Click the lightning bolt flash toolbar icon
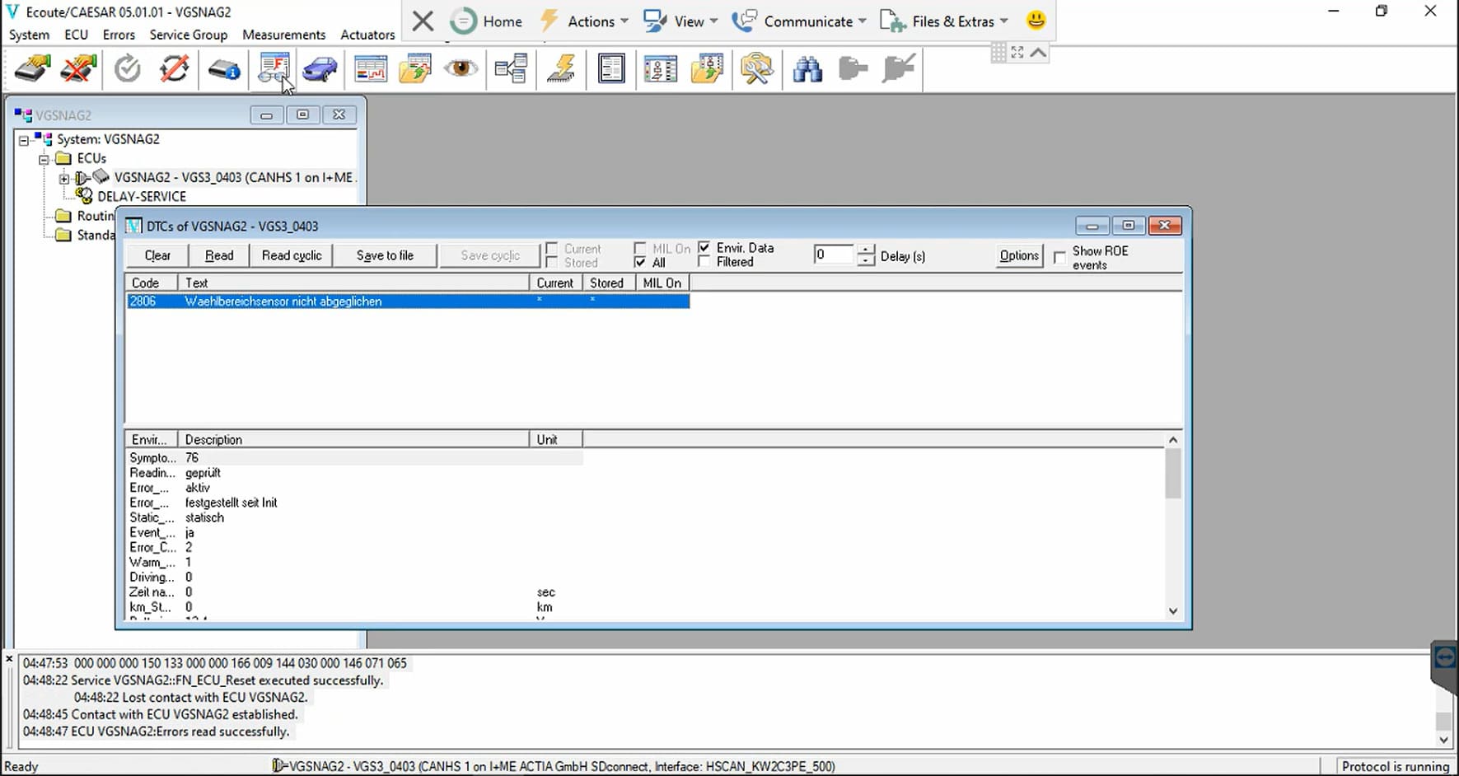The width and height of the screenshot is (1459, 776). [x=561, y=69]
